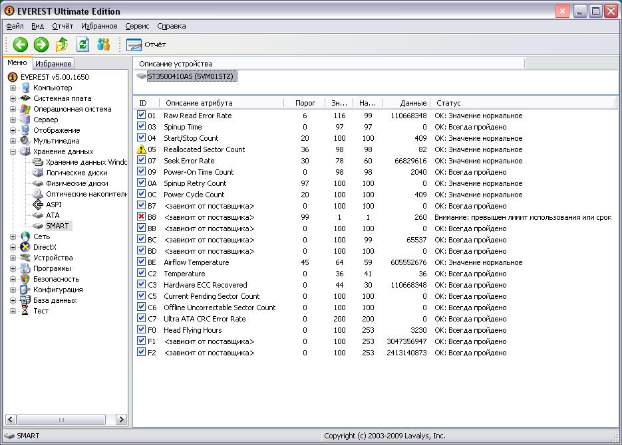
Task: Select the SMART item in the sidebar
Action: pos(57,226)
